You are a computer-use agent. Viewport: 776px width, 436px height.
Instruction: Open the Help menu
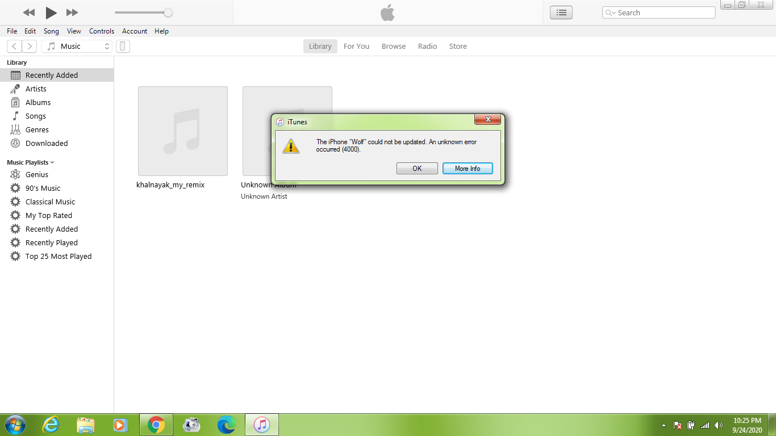[x=162, y=31]
